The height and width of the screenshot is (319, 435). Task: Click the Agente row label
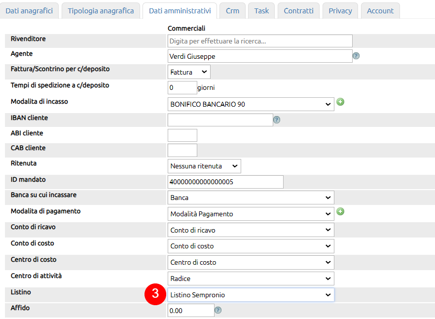22,54
